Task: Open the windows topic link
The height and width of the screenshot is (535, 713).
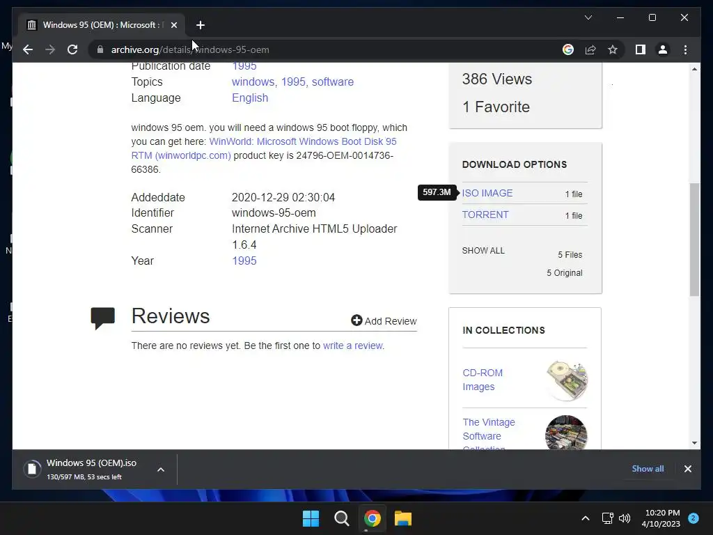Action: click(x=253, y=82)
